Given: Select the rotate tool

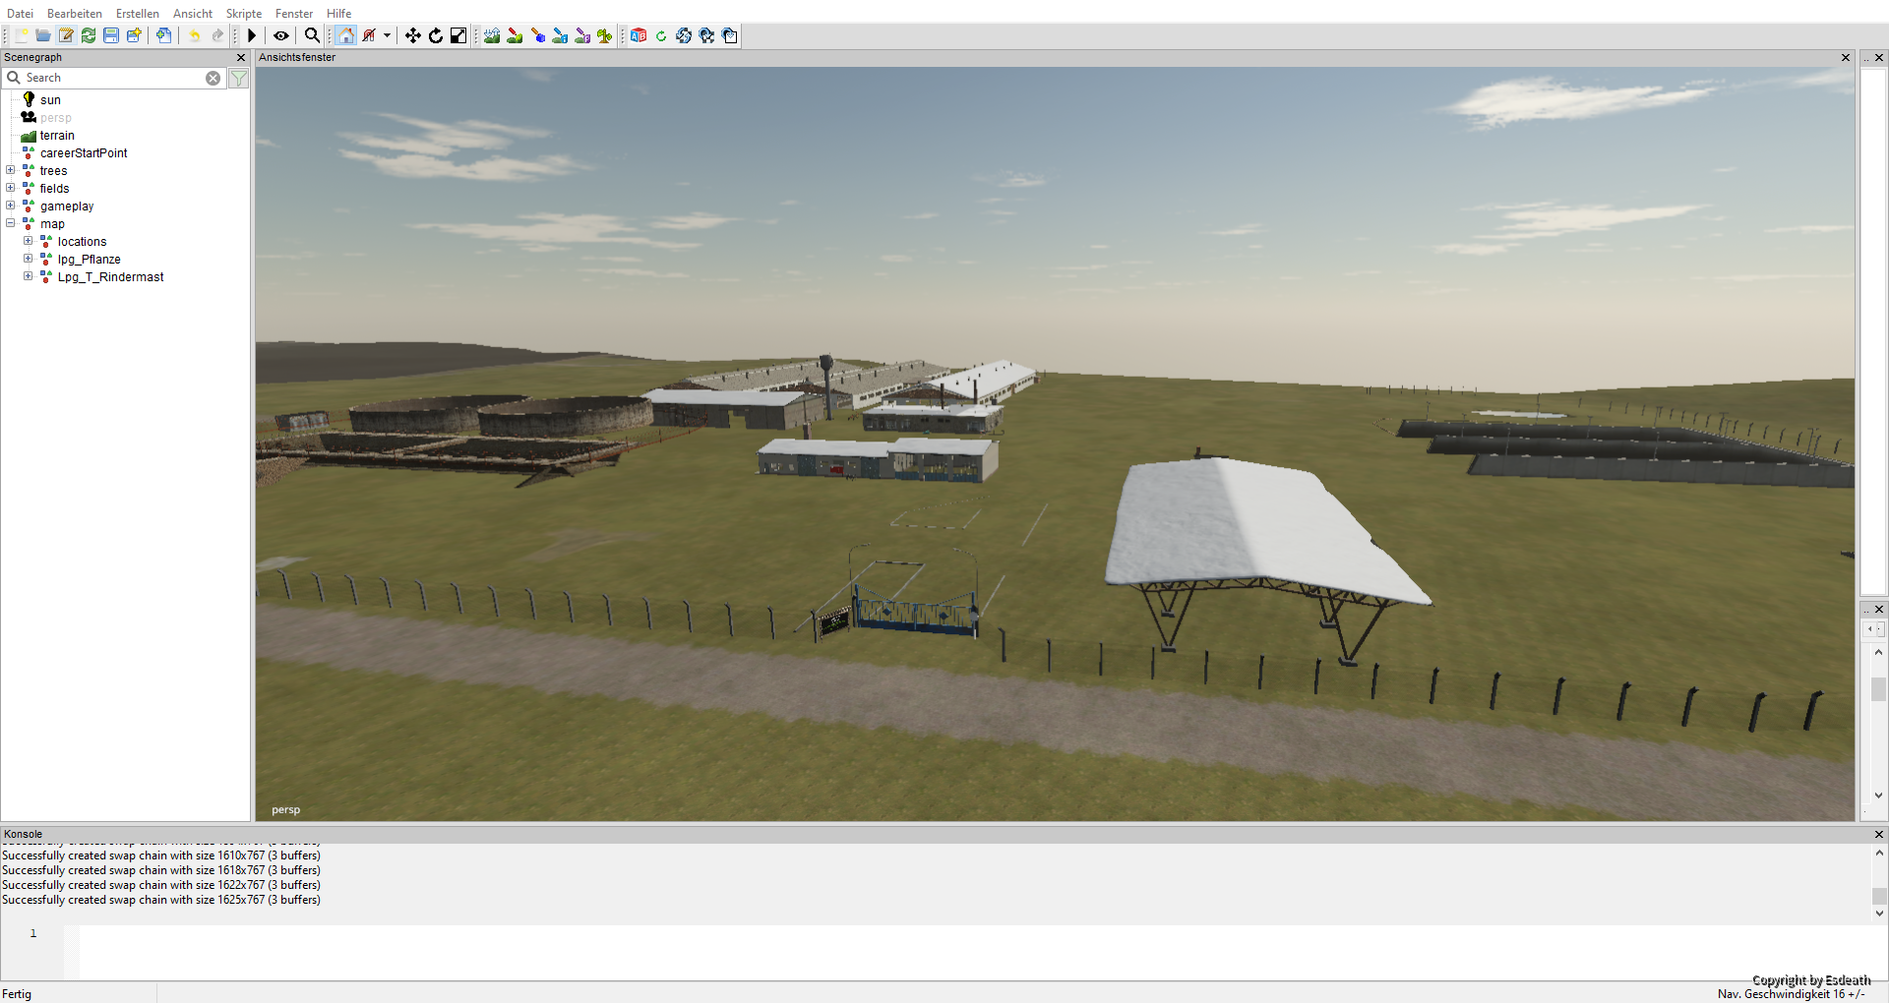Looking at the screenshot, I should click(436, 35).
